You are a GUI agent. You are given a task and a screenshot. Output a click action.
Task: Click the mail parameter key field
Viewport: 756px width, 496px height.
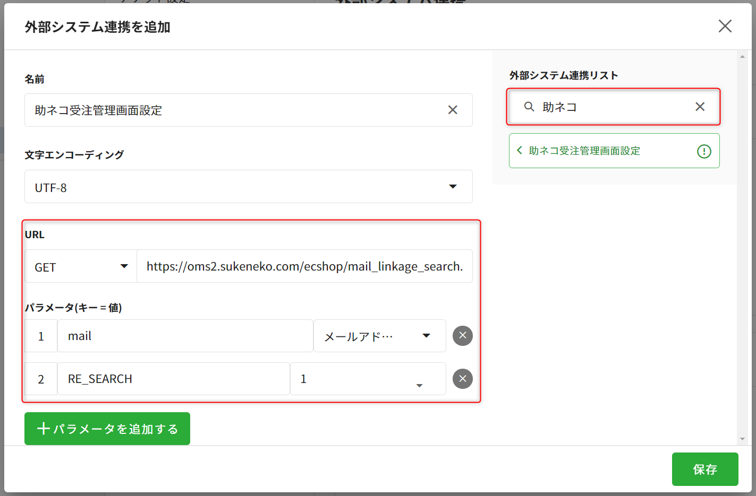pos(185,336)
